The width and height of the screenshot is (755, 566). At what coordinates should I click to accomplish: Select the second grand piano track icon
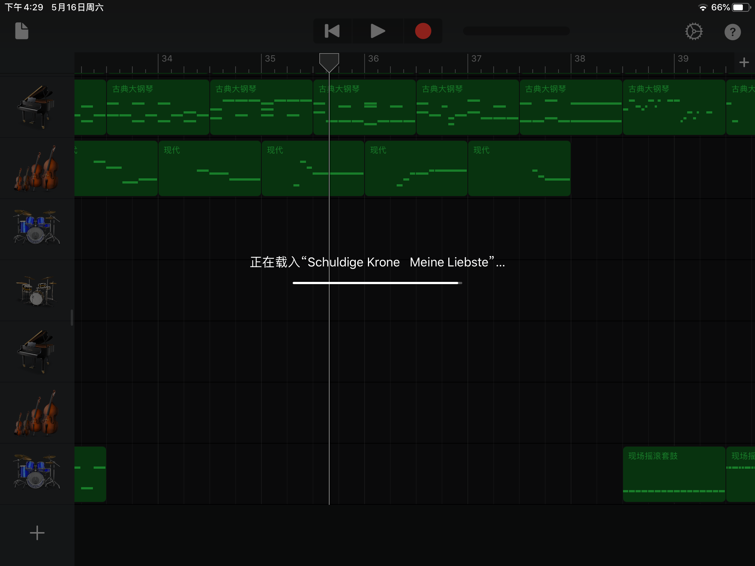(x=36, y=352)
